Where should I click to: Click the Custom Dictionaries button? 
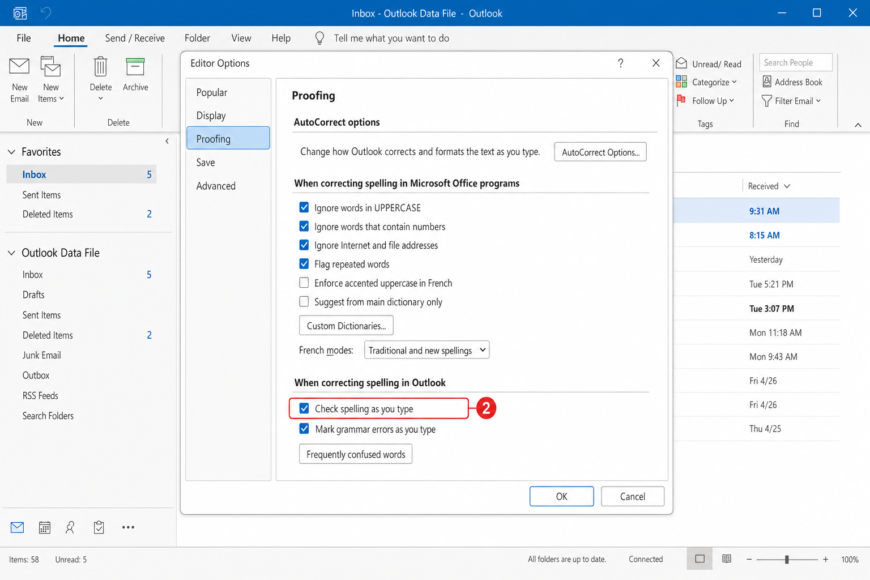(346, 326)
